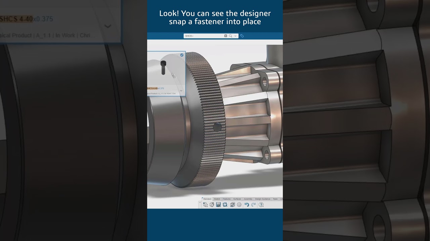This screenshot has width=430, height=241.
Task: Read the Product A_1.1 In Work status text
Action: [162, 94]
